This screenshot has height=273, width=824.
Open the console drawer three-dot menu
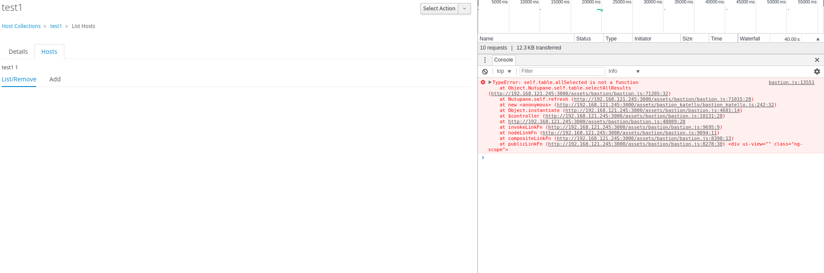tap(485, 60)
